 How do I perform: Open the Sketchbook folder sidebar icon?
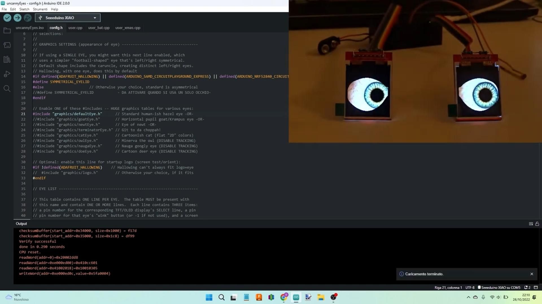pyautogui.click(x=7, y=30)
